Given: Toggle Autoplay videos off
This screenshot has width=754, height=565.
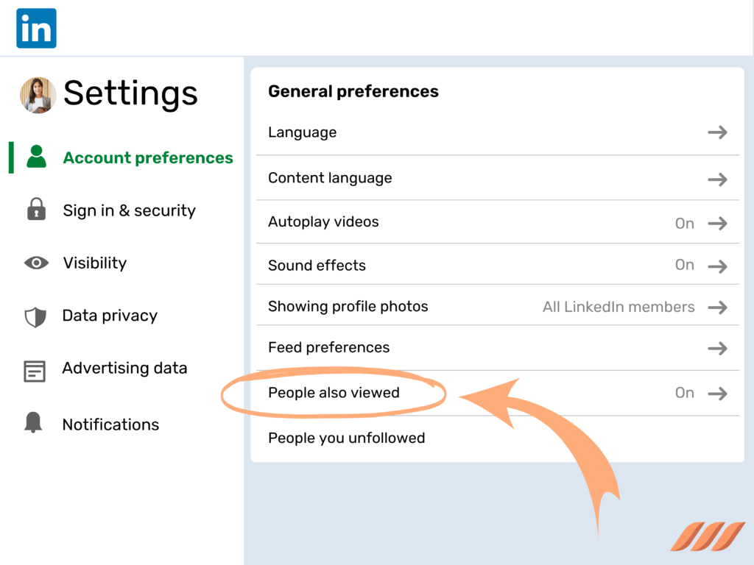Looking at the screenshot, I should [683, 223].
